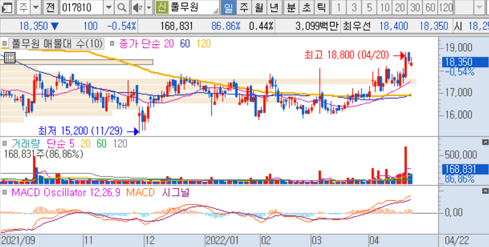The height and width of the screenshot is (247, 489).
Task: Expand the speaker options dropdown arrow
Action: [x=149, y=8]
